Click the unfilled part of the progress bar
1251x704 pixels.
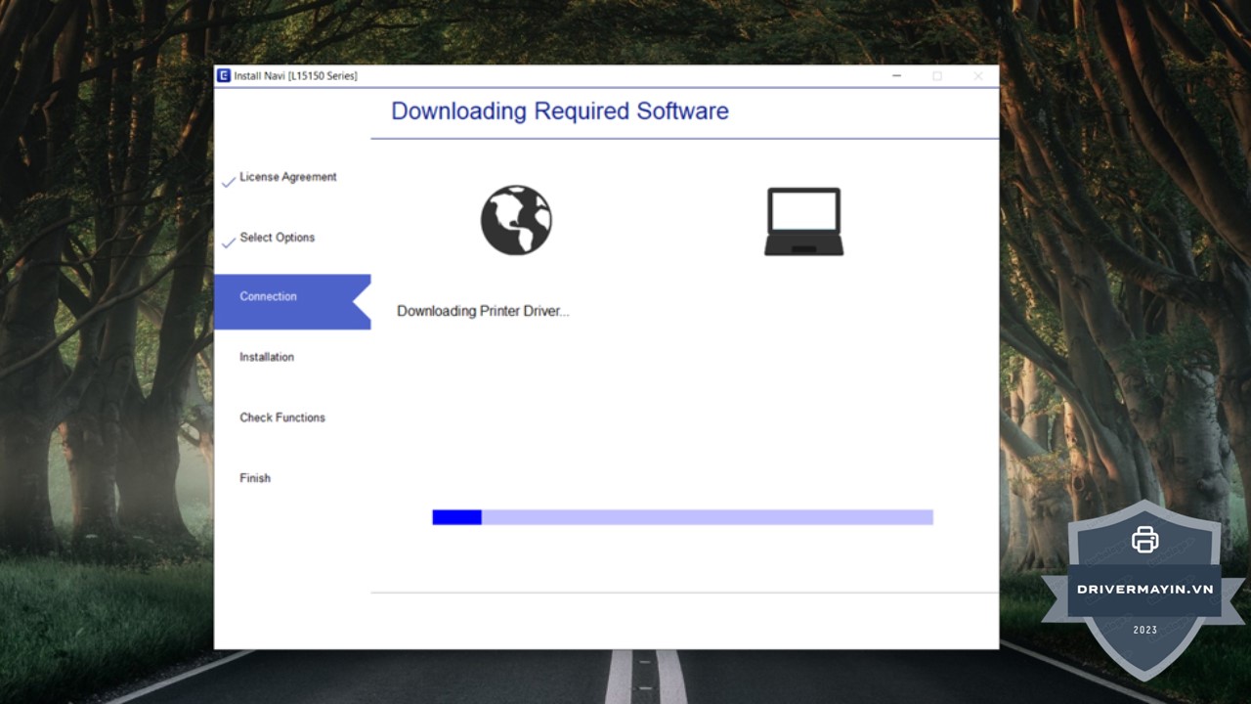tap(707, 517)
